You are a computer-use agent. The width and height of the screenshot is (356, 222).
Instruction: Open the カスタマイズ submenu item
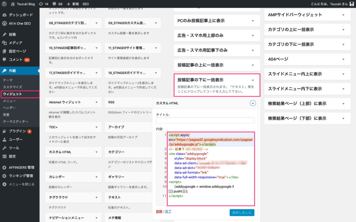click(x=13, y=87)
